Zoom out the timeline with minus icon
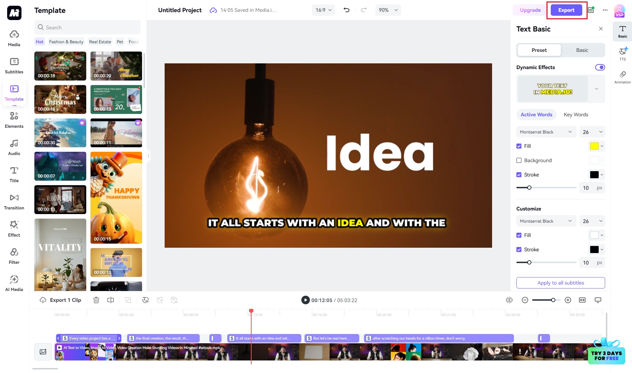 pos(525,300)
